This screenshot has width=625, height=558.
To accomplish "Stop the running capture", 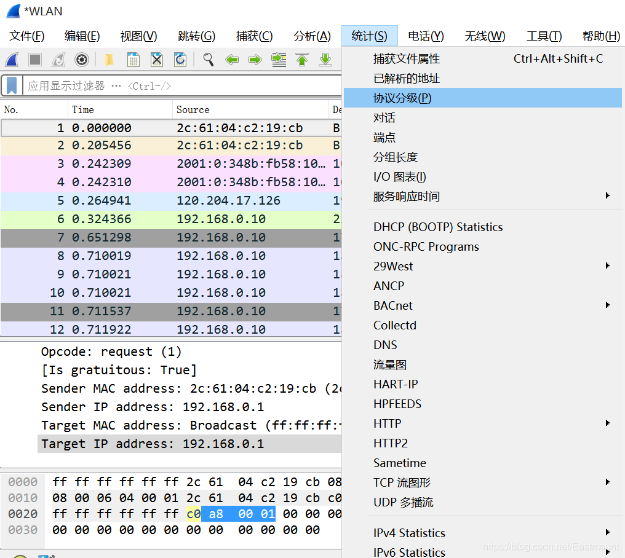I will [35, 60].
